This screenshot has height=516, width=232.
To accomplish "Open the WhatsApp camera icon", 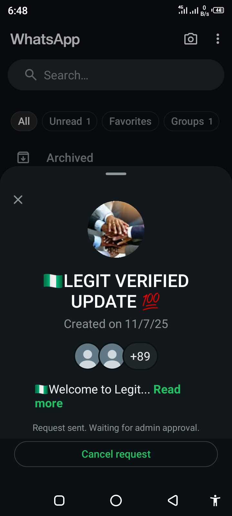I will pos(190,39).
